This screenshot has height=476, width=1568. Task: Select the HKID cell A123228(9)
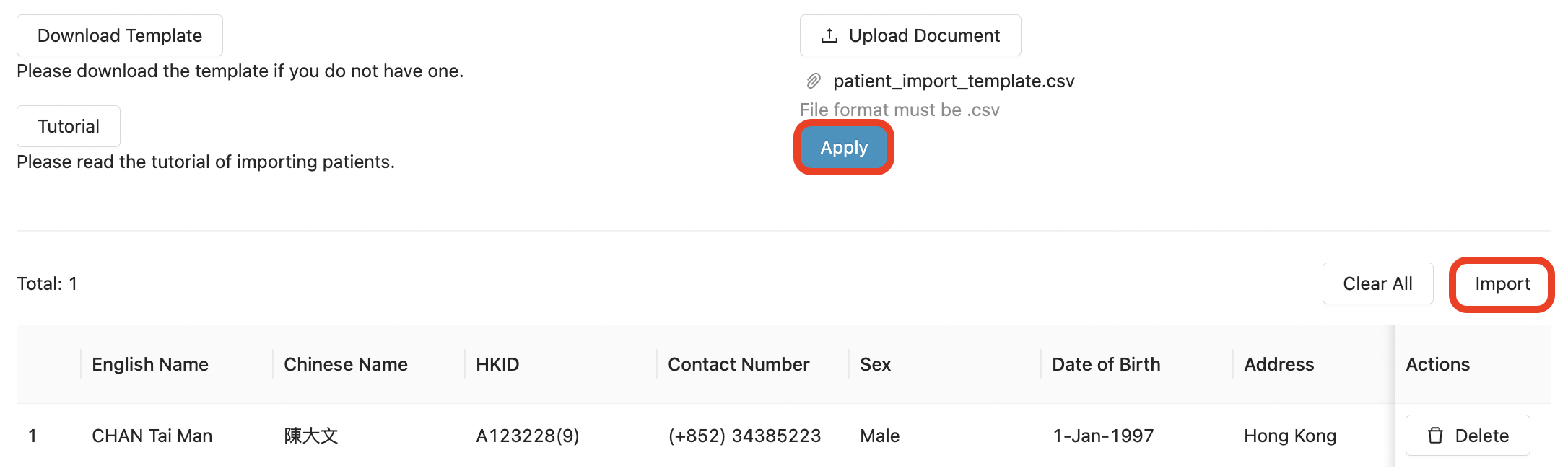[527, 436]
